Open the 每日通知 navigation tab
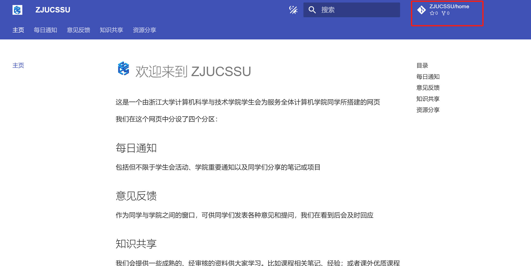 [45, 30]
